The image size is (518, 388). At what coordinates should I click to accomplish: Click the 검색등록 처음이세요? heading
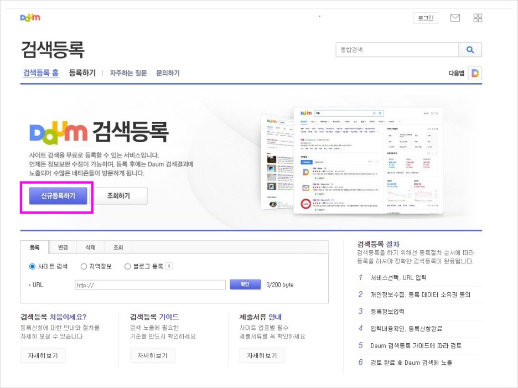53,317
